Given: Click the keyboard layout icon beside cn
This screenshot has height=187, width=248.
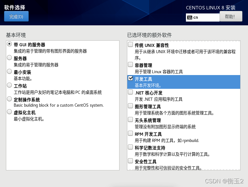Looking at the screenshot, I should point(189,18).
